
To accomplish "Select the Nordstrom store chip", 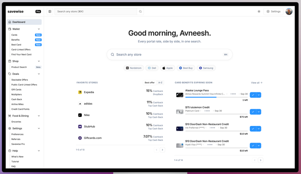I will point(134,68).
